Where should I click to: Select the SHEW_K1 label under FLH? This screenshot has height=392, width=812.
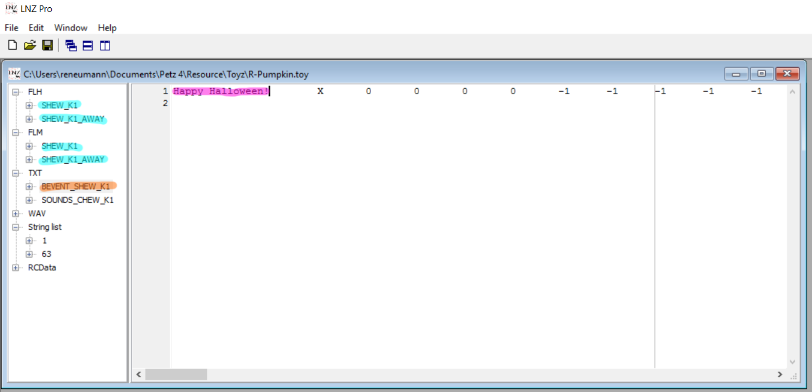[x=60, y=105]
